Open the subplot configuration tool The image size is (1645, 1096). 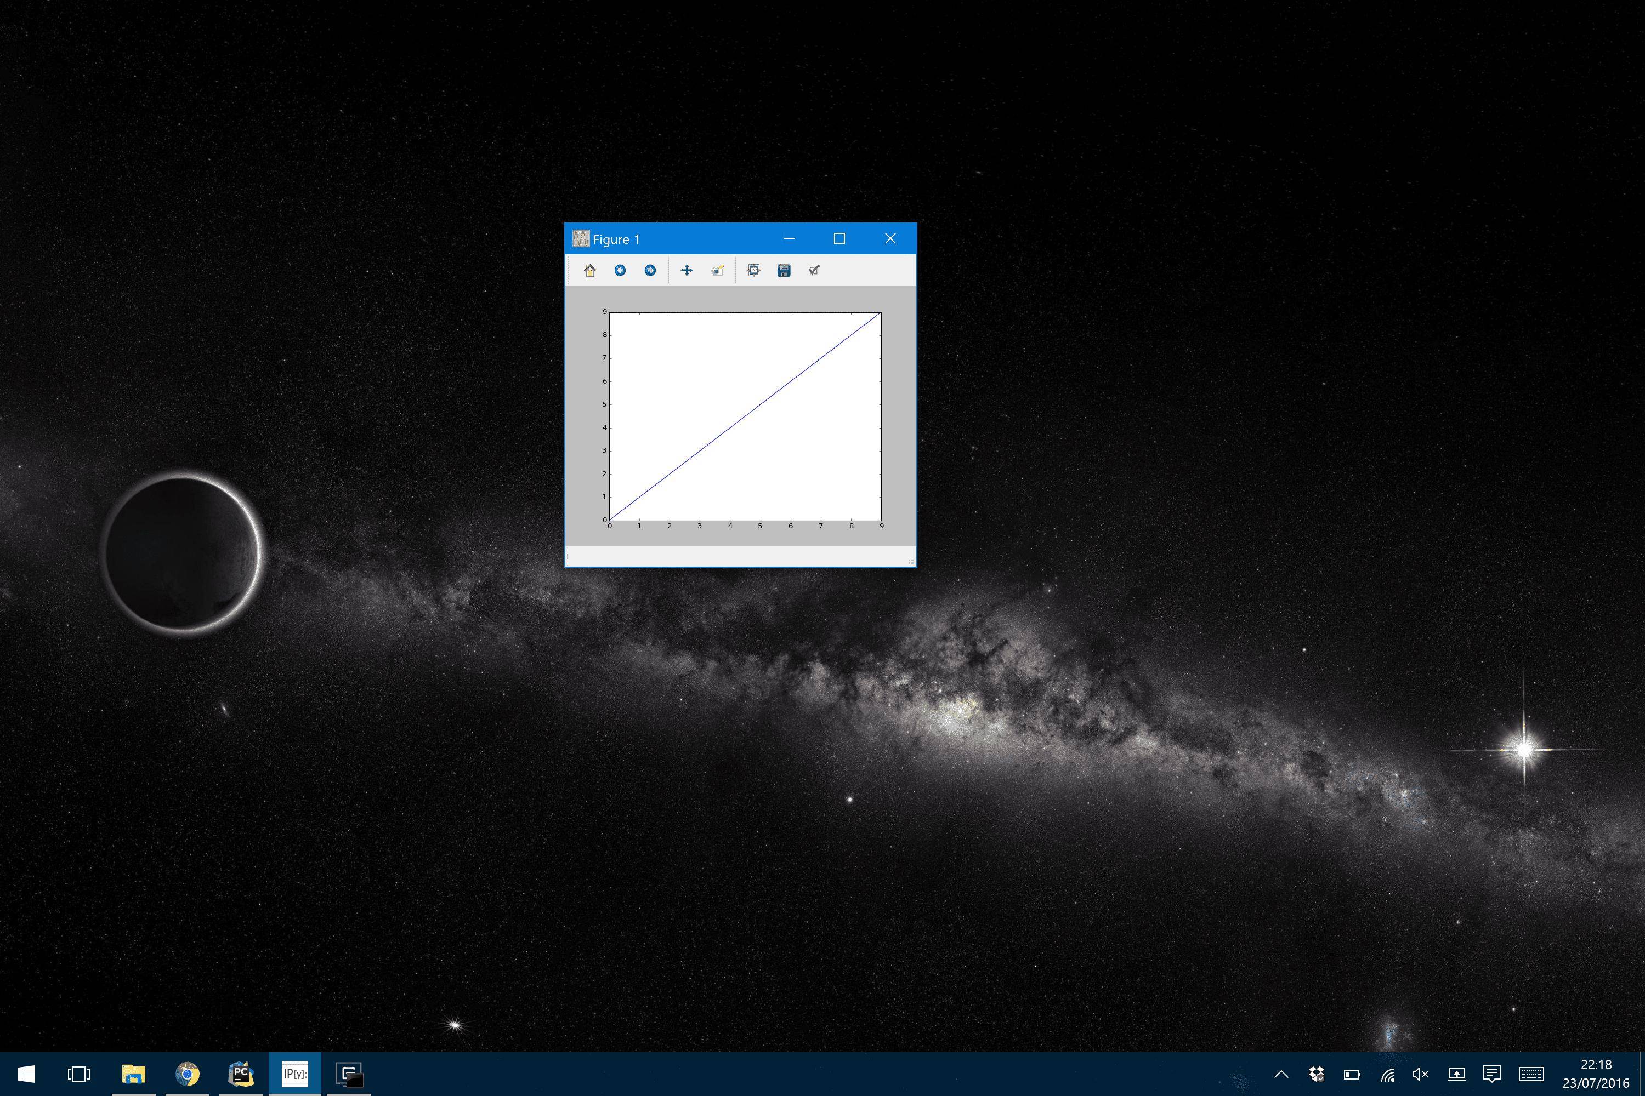coord(753,271)
